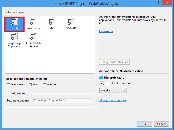Click the help question mark icon
The image size is (174, 130).
point(159,3)
